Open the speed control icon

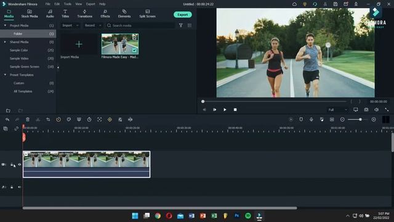click(58, 120)
